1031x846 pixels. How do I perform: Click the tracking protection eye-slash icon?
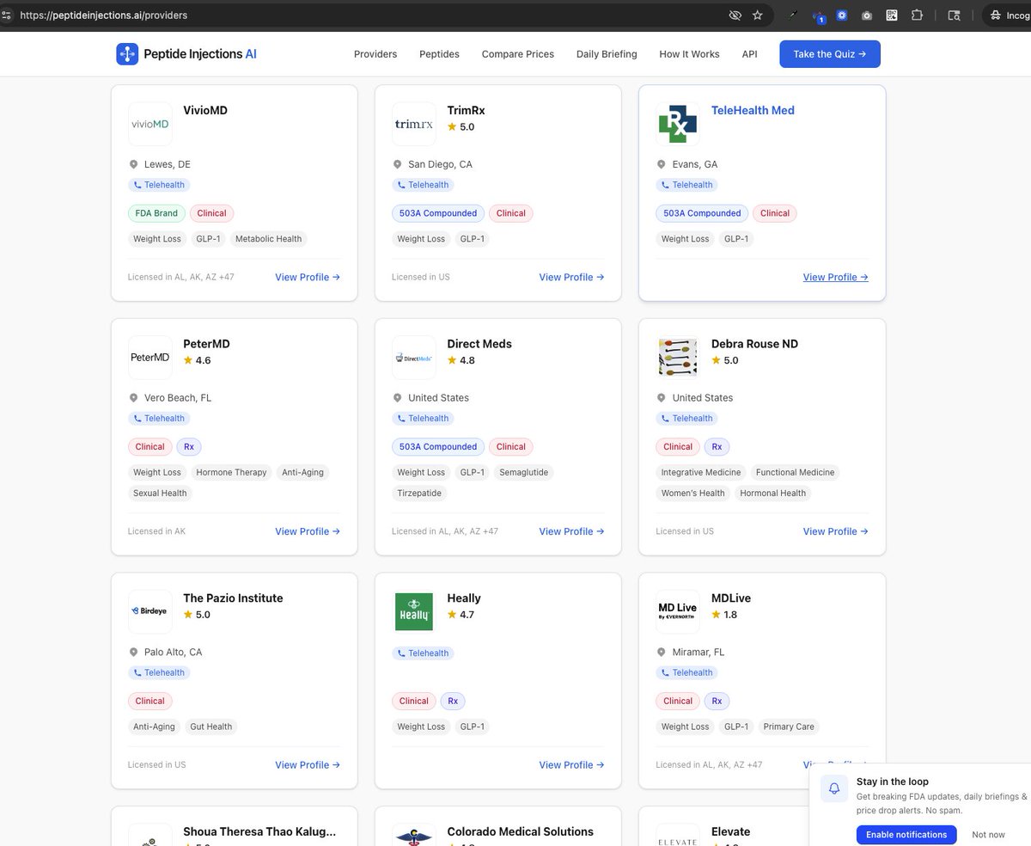click(x=735, y=15)
